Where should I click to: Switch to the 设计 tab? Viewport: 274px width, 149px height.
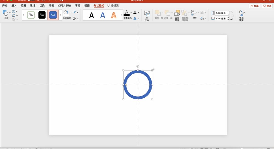pos(33,5)
